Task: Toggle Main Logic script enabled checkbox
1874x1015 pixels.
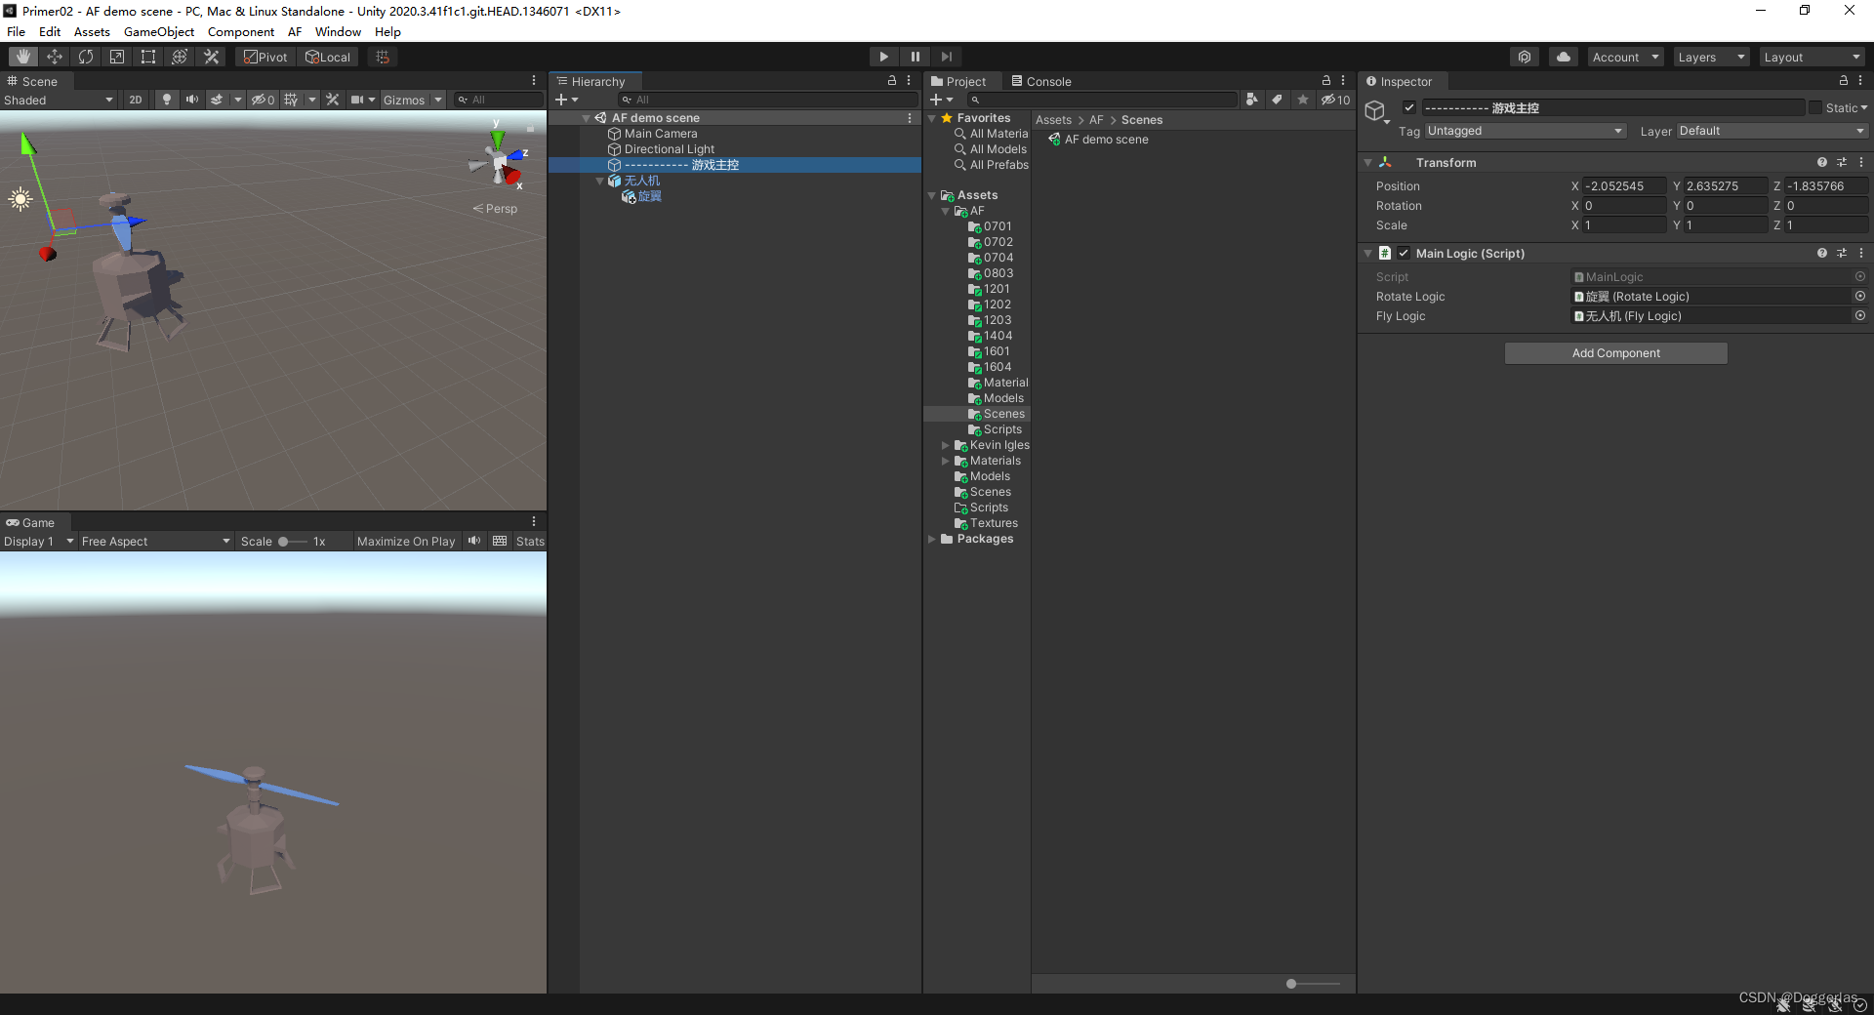Action: [1404, 253]
